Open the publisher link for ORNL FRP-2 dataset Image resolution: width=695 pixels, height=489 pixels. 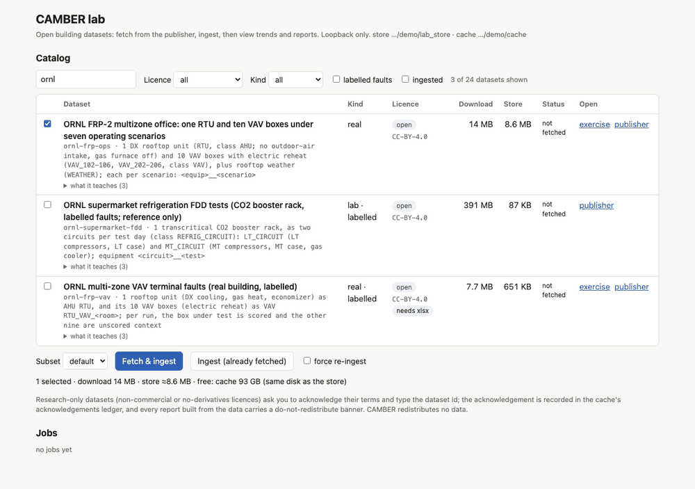pos(631,125)
